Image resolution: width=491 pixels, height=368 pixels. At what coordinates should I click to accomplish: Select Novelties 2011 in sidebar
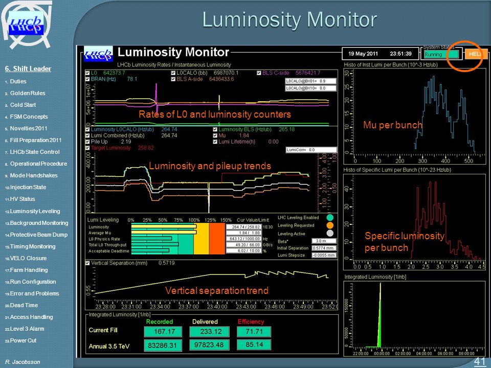(29, 128)
